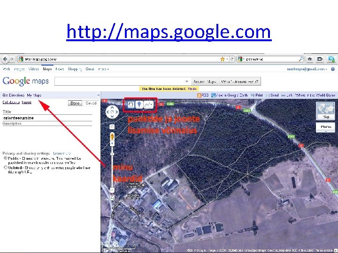Select the blue placemark tool
The image size is (338, 253).
click(x=139, y=104)
